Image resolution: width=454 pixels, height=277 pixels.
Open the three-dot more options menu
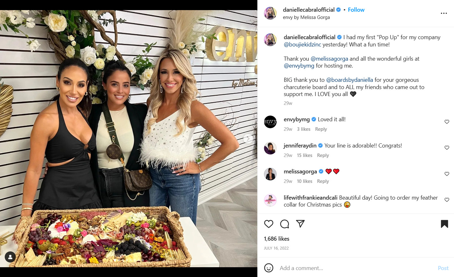point(444,13)
